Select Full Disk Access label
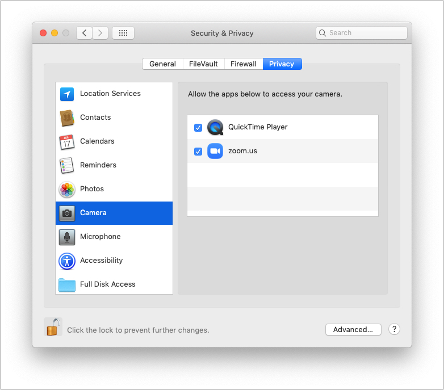The width and height of the screenshot is (444, 390). [108, 284]
